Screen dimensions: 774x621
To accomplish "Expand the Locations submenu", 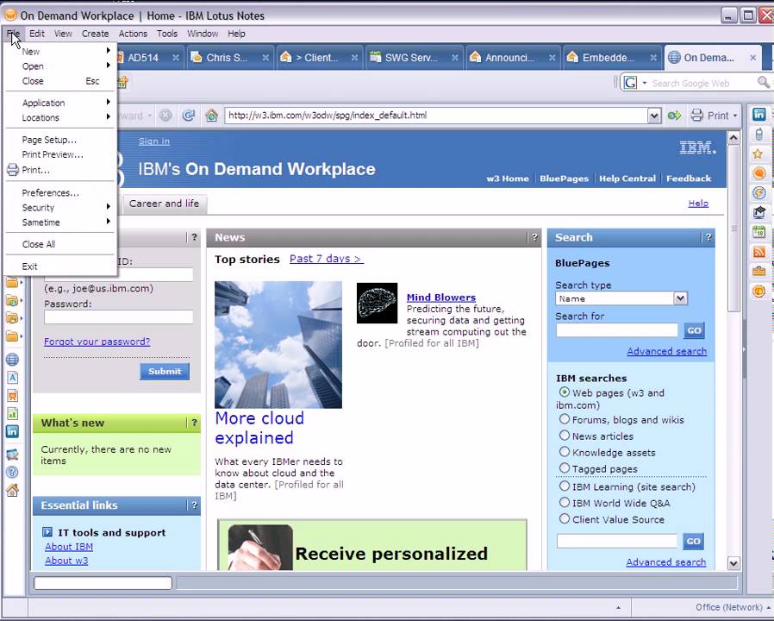I will point(59,117).
